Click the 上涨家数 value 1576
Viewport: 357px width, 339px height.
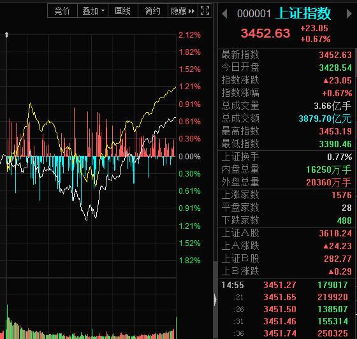point(342,195)
